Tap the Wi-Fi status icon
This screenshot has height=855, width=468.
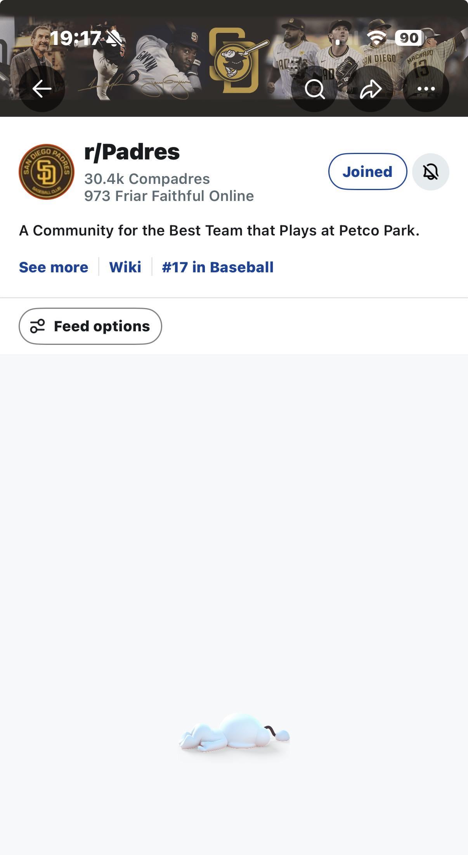coord(376,38)
